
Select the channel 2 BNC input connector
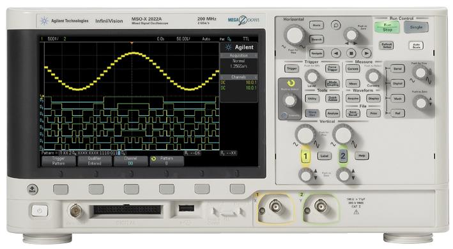321,207
